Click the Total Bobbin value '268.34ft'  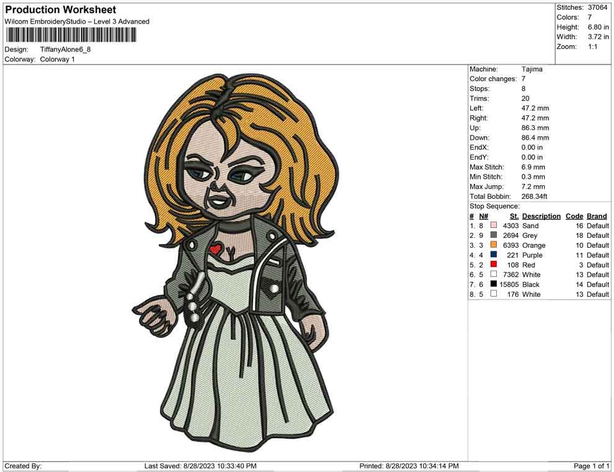[x=534, y=196]
